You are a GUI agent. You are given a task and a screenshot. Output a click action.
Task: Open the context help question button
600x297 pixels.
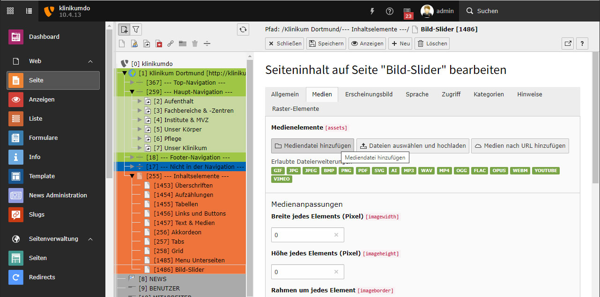(582, 43)
